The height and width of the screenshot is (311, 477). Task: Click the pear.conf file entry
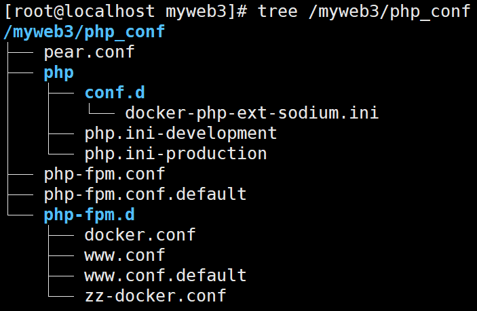point(89,51)
